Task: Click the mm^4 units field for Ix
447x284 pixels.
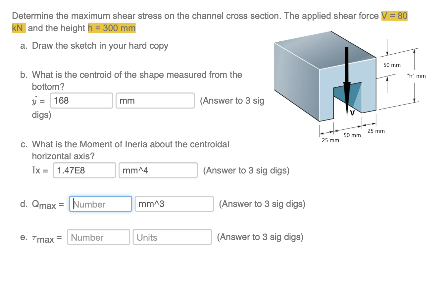Action: [x=158, y=170]
